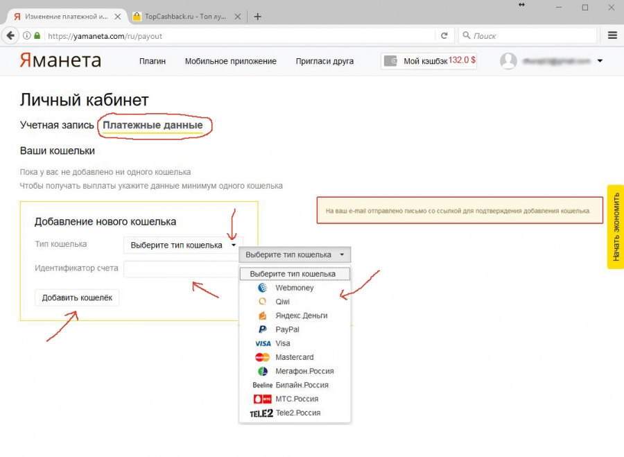Choose Tele2.Россия wallet type
This screenshot has width=624, height=457.
pos(295,413)
